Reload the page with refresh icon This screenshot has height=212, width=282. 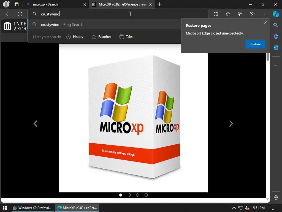(20, 14)
